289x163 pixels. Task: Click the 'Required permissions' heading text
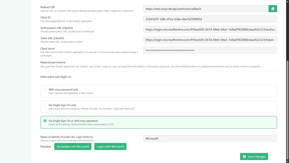point(53,62)
